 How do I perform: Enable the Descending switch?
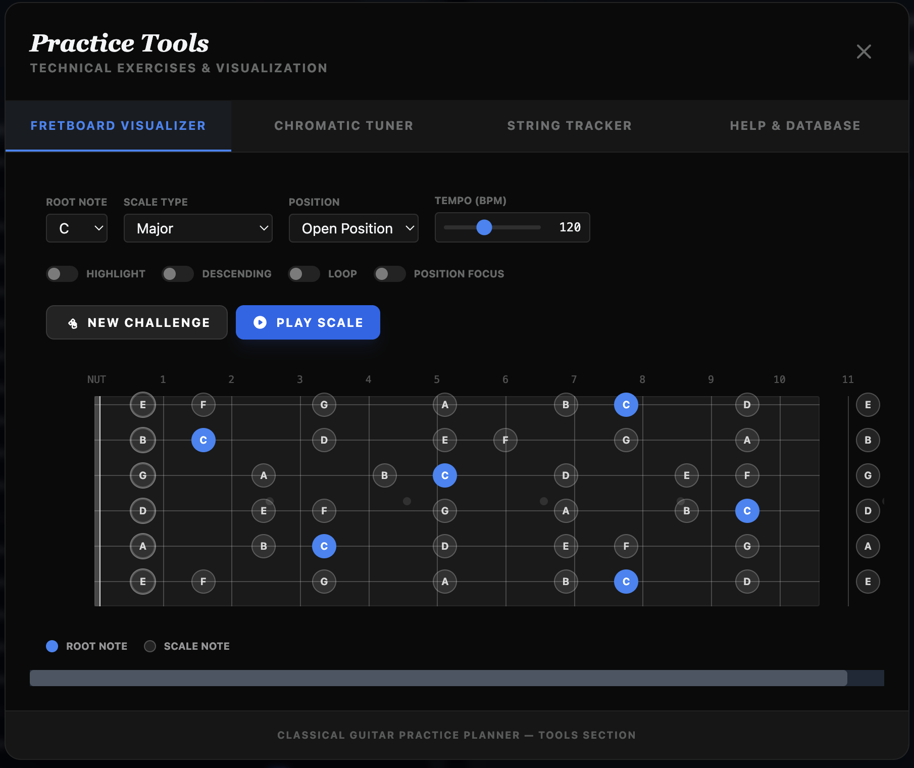[x=178, y=274]
